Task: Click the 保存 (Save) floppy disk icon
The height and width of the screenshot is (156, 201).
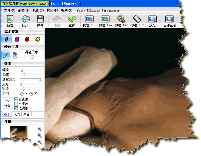Action: [40, 19]
